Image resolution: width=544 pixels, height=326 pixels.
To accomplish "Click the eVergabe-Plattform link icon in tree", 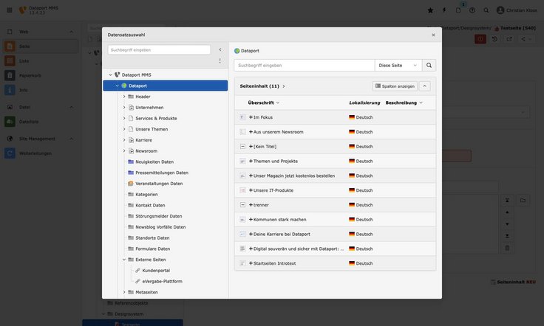I will [x=137, y=281].
